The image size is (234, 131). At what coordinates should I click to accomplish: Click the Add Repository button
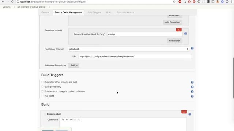tap(173, 22)
